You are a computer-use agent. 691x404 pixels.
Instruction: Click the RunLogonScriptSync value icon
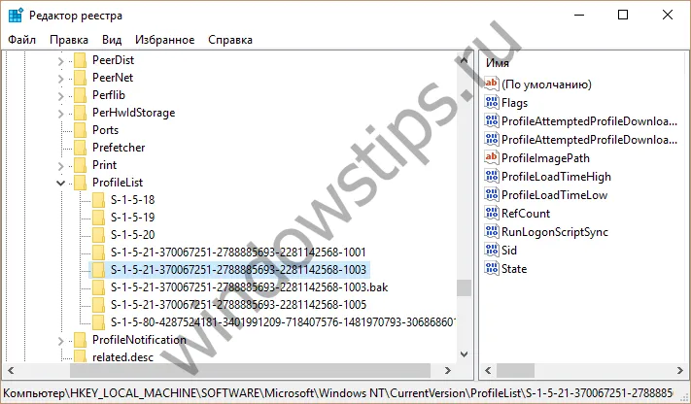pyautogui.click(x=492, y=232)
